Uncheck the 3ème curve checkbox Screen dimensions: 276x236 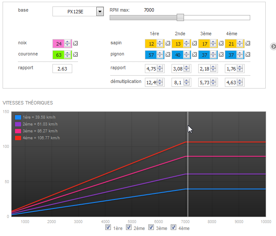coord(151,227)
